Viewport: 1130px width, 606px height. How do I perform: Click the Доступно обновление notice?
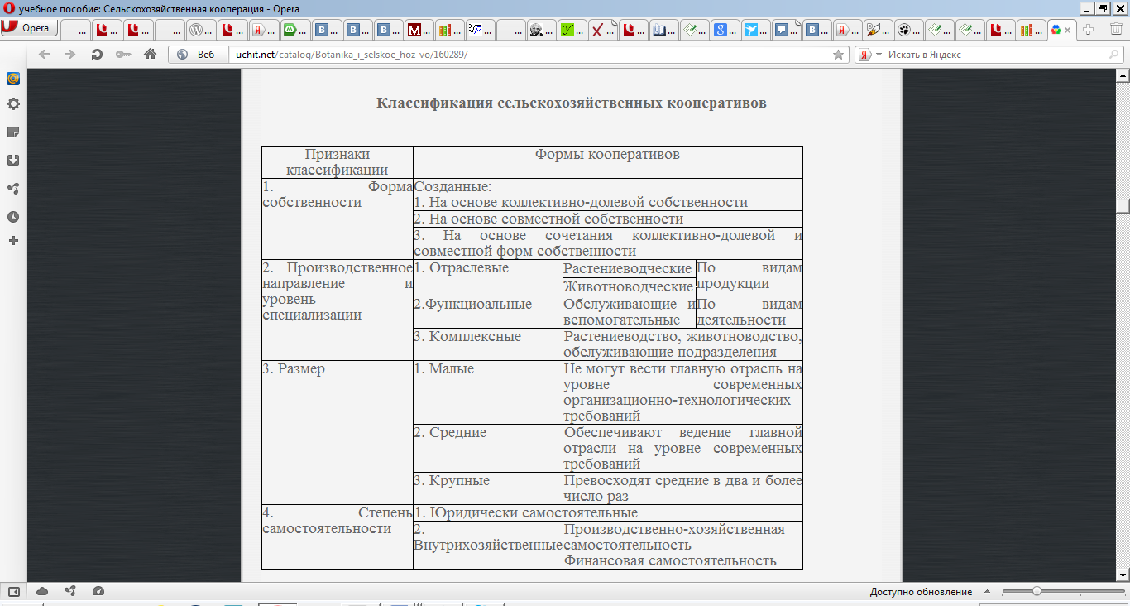pyautogui.click(x=921, y=592)
